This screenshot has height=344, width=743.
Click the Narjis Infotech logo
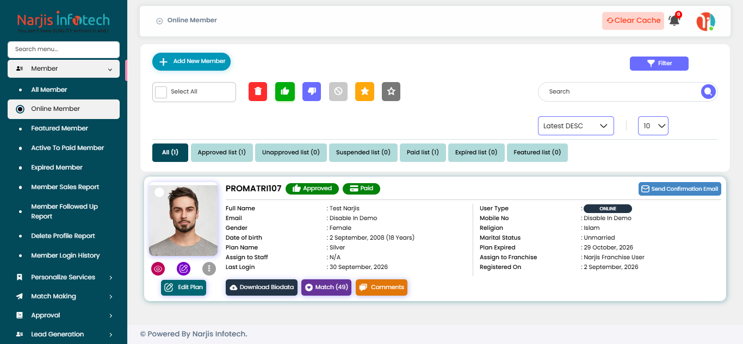(64, 22)
